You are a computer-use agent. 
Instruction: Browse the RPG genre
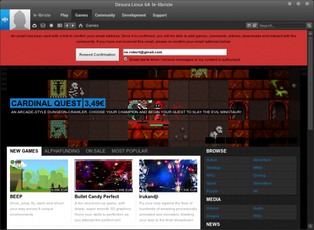coord(211,176)
